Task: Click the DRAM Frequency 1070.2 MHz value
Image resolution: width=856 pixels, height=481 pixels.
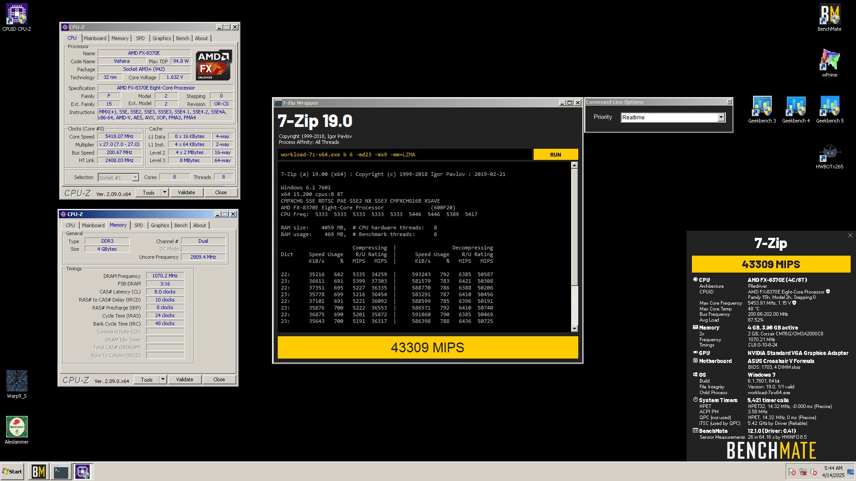Action: pyautogui.click(x=165, y=276)
